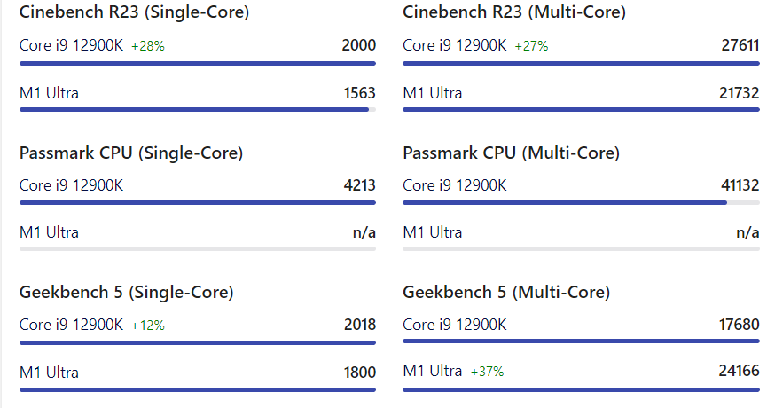The image size is (767, 408).
Task: Click the Cinebench R23 (Single-Core) heading
Action: (x=134, y=12)
